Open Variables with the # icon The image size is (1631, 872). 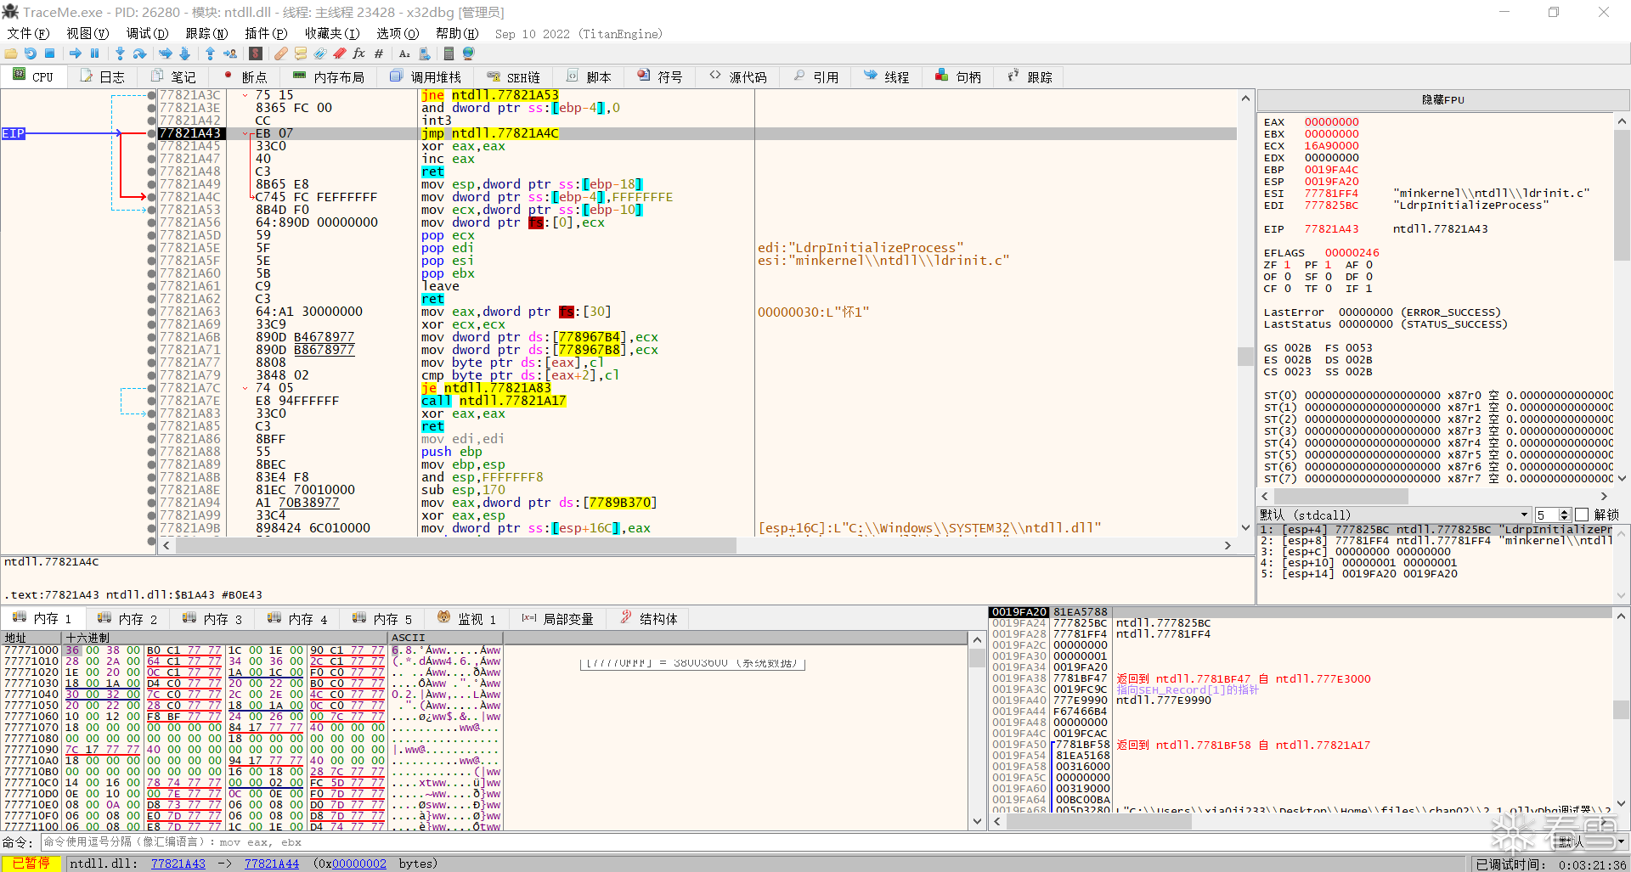(379, 53)
